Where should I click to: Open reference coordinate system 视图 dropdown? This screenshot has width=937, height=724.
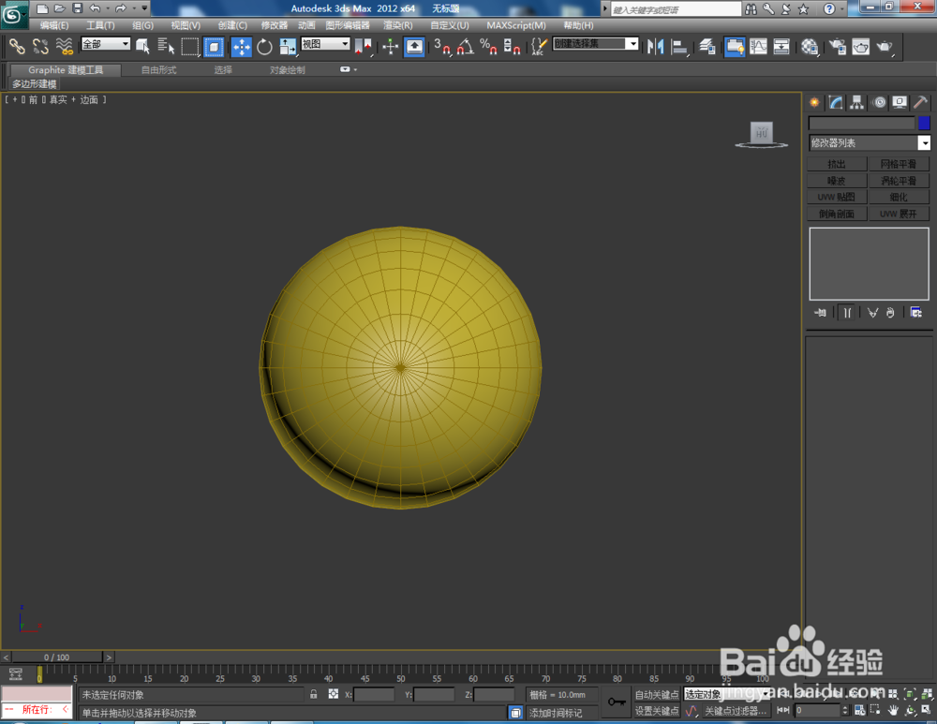(325, 44)
